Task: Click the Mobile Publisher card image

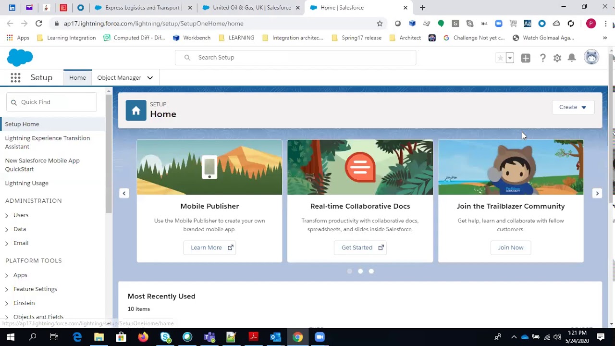Action: coord(209,167)
